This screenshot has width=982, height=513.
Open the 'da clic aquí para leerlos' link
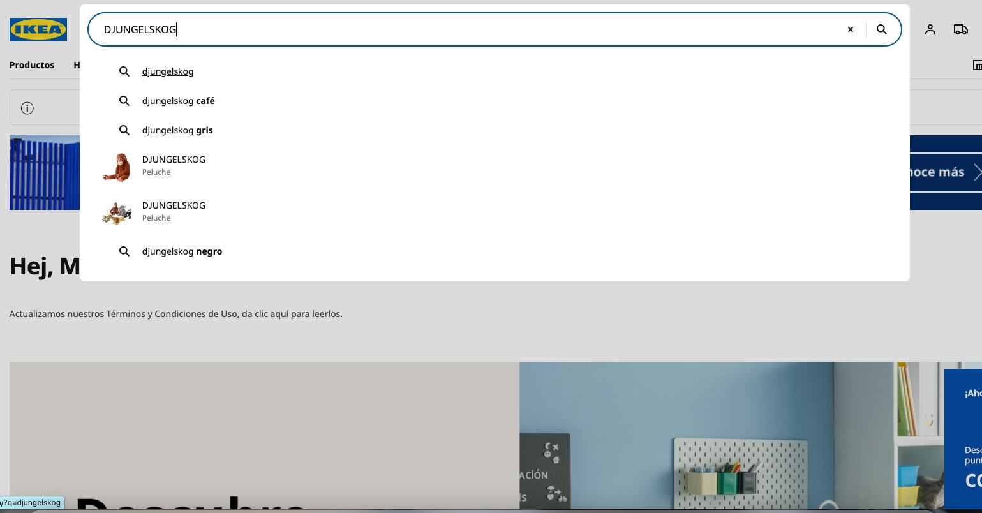point(291,314)
